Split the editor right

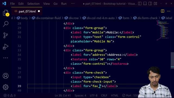tap(163, 11)
